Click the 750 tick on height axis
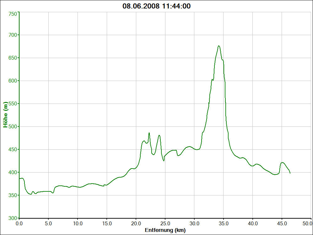 pyautogui.click(x=13, y=14)
